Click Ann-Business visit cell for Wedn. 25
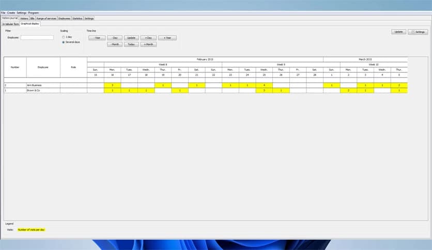The height and width of the screenshot is (250, 432). click(264, 85)
